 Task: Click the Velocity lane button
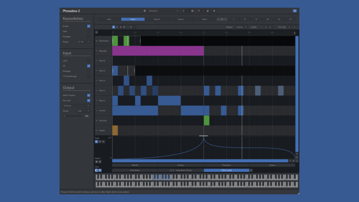(x=135, y=165)
